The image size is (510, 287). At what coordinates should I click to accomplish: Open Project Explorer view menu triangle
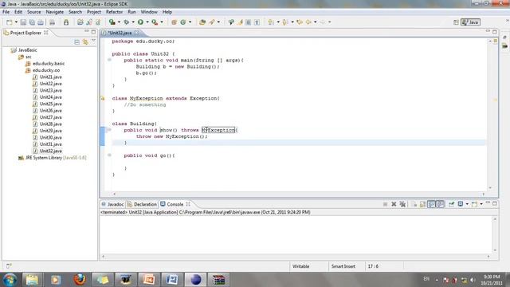click(93, 41)
